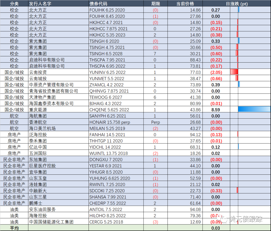
Task: Select bond code TSINGH 6.5 2028
Action: point(106,54)
